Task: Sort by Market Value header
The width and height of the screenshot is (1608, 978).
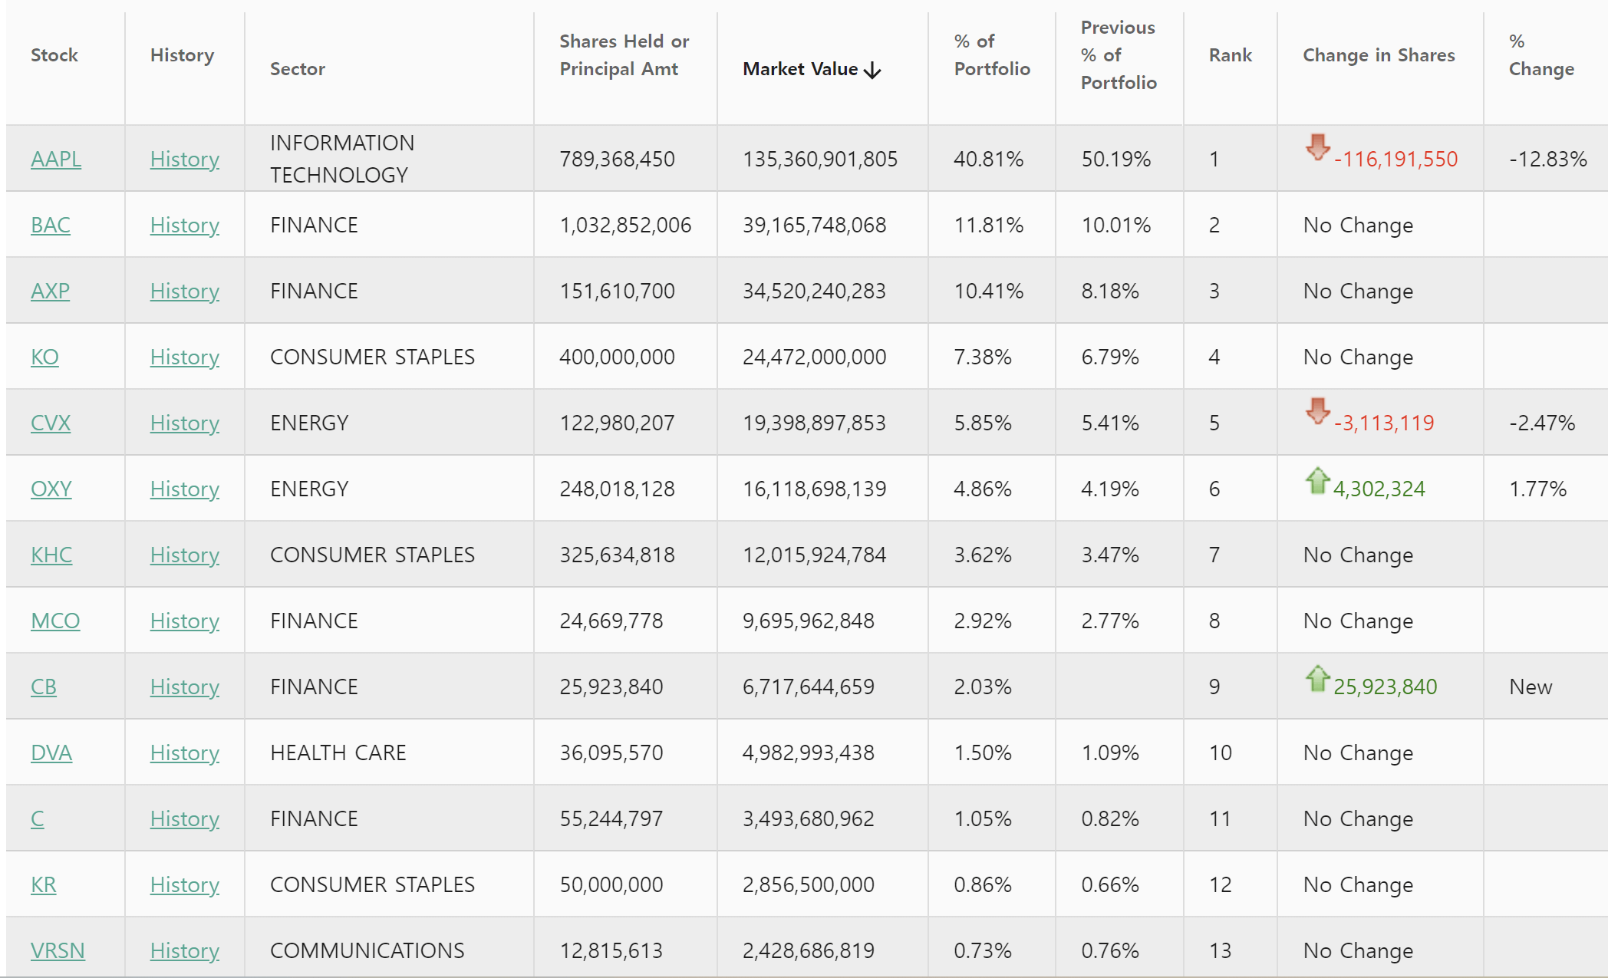Action: coord(800,69)
